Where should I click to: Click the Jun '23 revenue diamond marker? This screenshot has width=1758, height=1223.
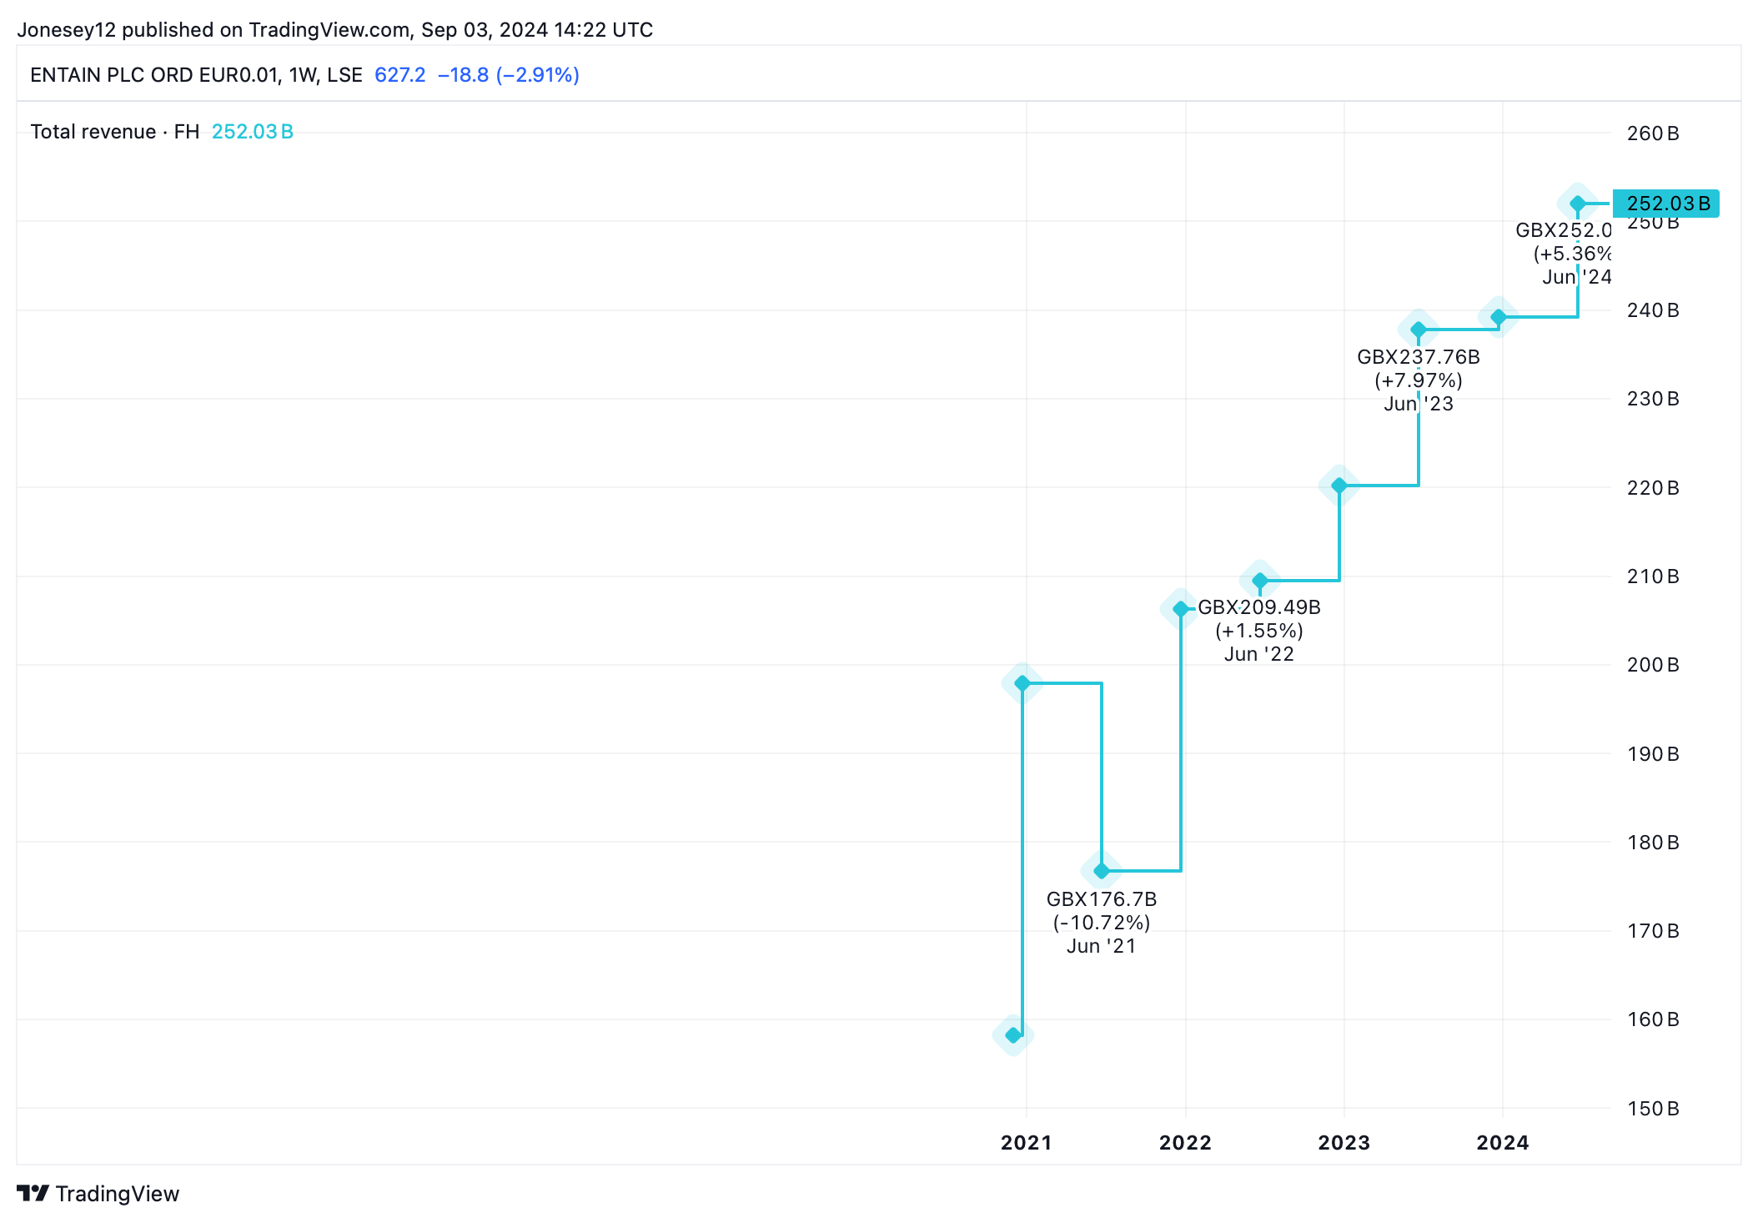click(x=1419, y=330)
